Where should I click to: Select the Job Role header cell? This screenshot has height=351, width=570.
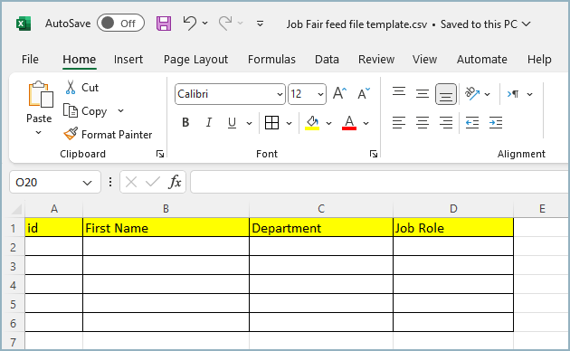[x=453, y=228]
